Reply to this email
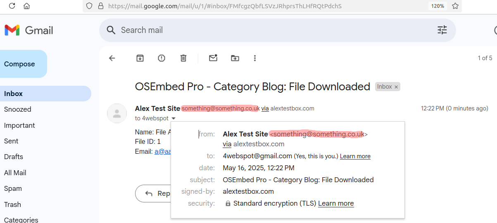The image size is (497, 223). (x=153, y=193)
